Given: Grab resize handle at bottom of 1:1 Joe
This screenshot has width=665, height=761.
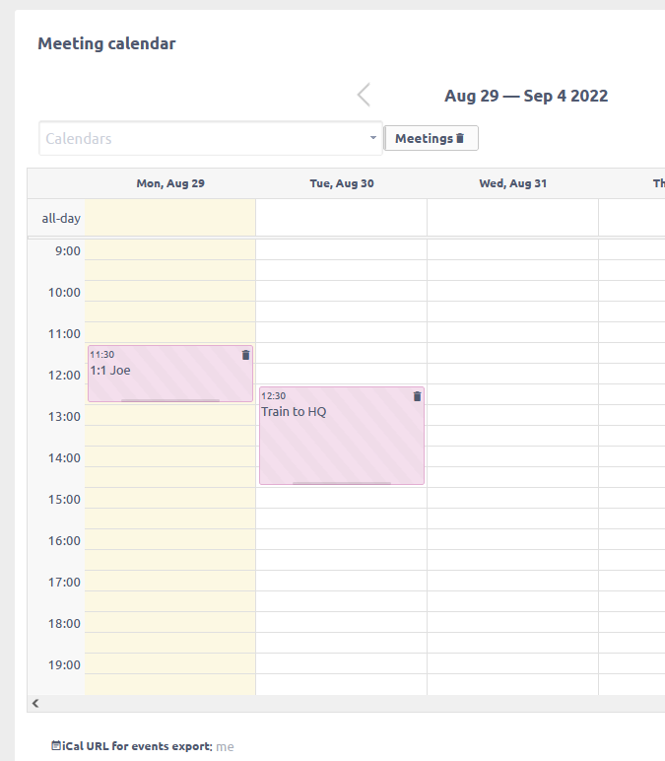Looking at the screenshot, I should tap(170, 400).
